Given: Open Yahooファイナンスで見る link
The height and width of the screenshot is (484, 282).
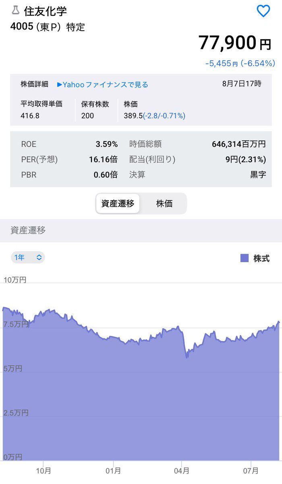Looking at the screenshot, I should pyautogui.click(x=106, y=85).
